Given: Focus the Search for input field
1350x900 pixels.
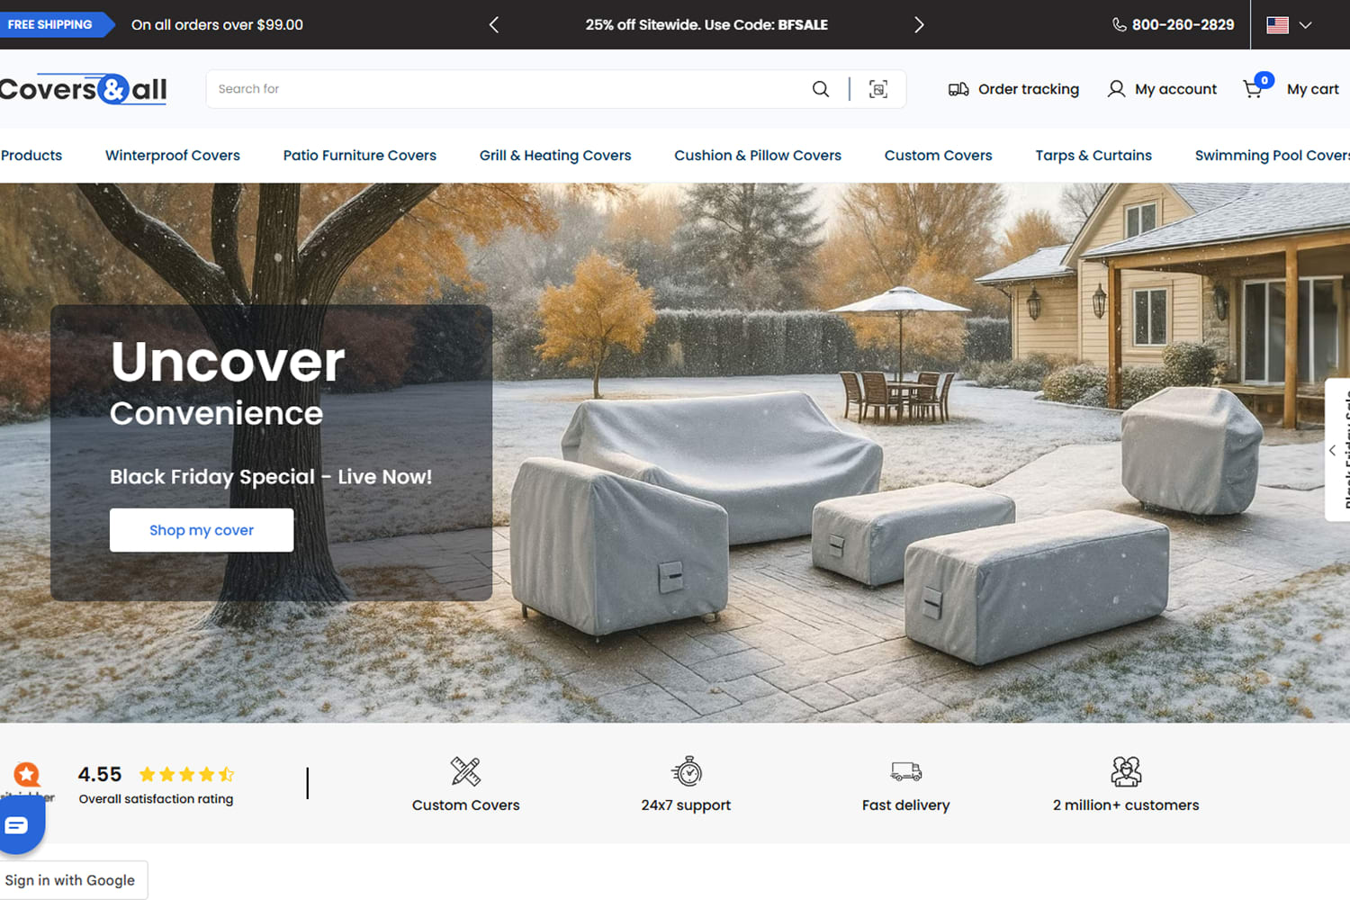Looking at the screenshot, I should coord(504,89).
